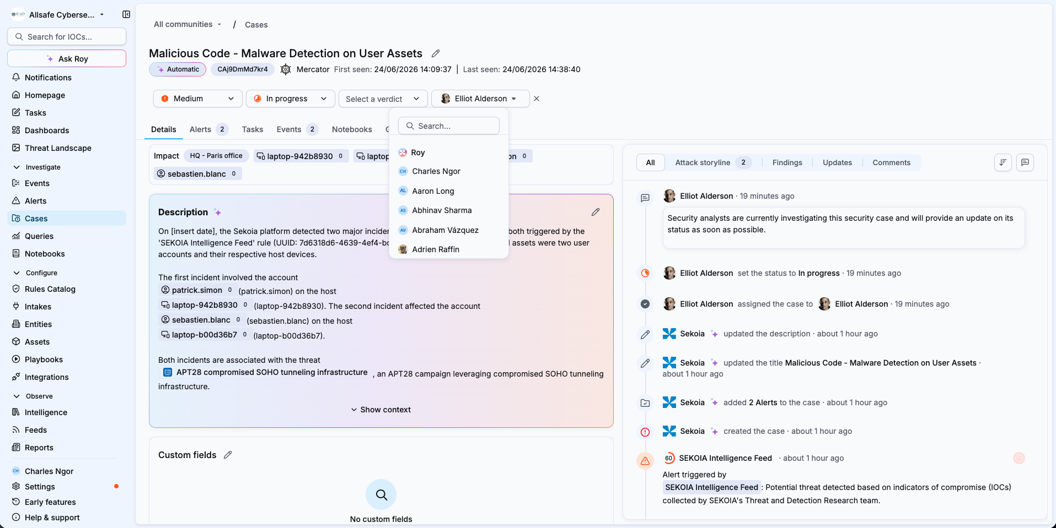Switch to the Events tab
The width and height of the screenshot is (1056, 528).
(x=297, y=129)
